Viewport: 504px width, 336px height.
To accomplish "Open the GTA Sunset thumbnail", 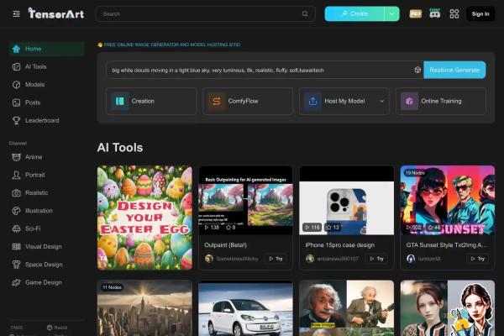I will pos(448,200).
